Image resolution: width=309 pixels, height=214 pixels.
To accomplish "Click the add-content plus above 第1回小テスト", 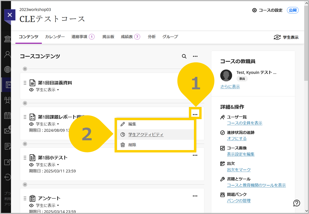I will 25,144.
